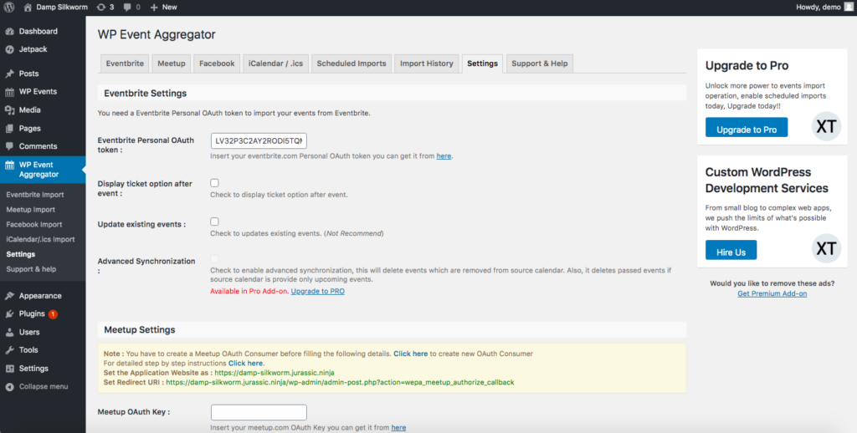Switch to the Meetup tab
857x433 pixels.
171,64
